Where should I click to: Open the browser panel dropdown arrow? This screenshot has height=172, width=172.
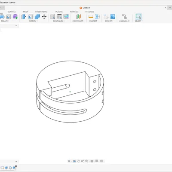16,26
